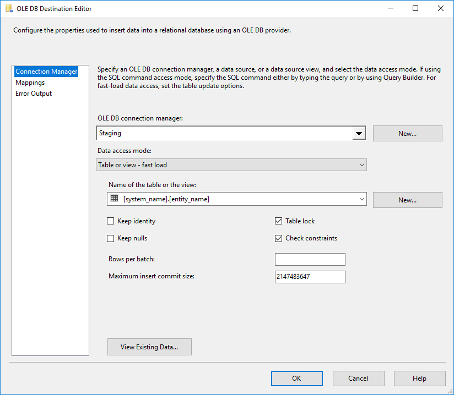This screenshot has height=395, width=454.
Task: Enable the Keep identity checkbox
Action: tap(110, 221)
